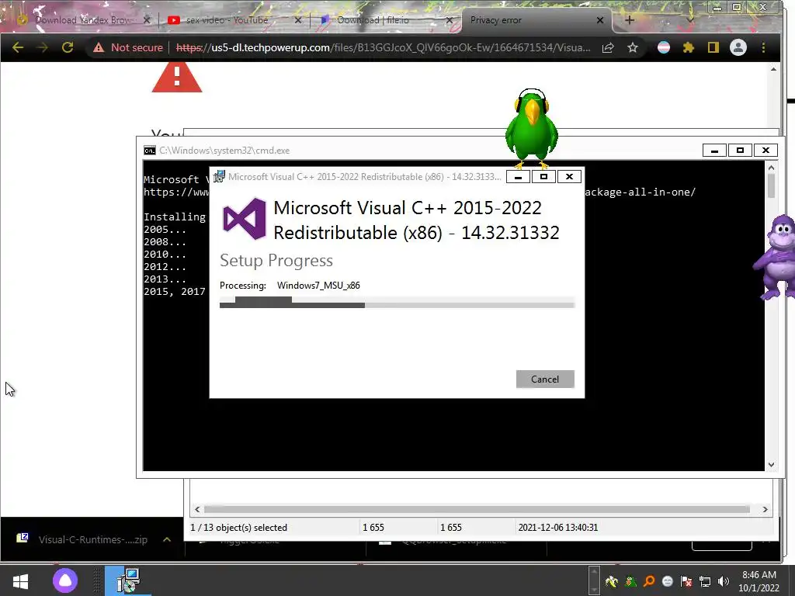Click the right arrow of the horizontal scrollbar
795x596 pixels.
pyautogui.click(x=765, y=509)
